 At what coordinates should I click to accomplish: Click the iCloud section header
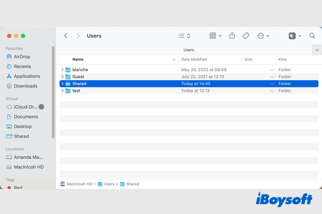12,99
